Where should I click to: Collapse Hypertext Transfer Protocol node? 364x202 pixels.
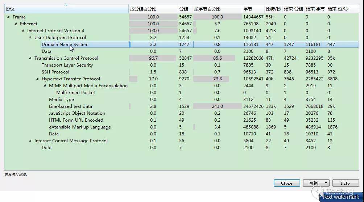(37, 79)
